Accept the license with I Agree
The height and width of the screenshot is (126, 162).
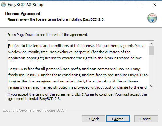(x=118, y=119)
